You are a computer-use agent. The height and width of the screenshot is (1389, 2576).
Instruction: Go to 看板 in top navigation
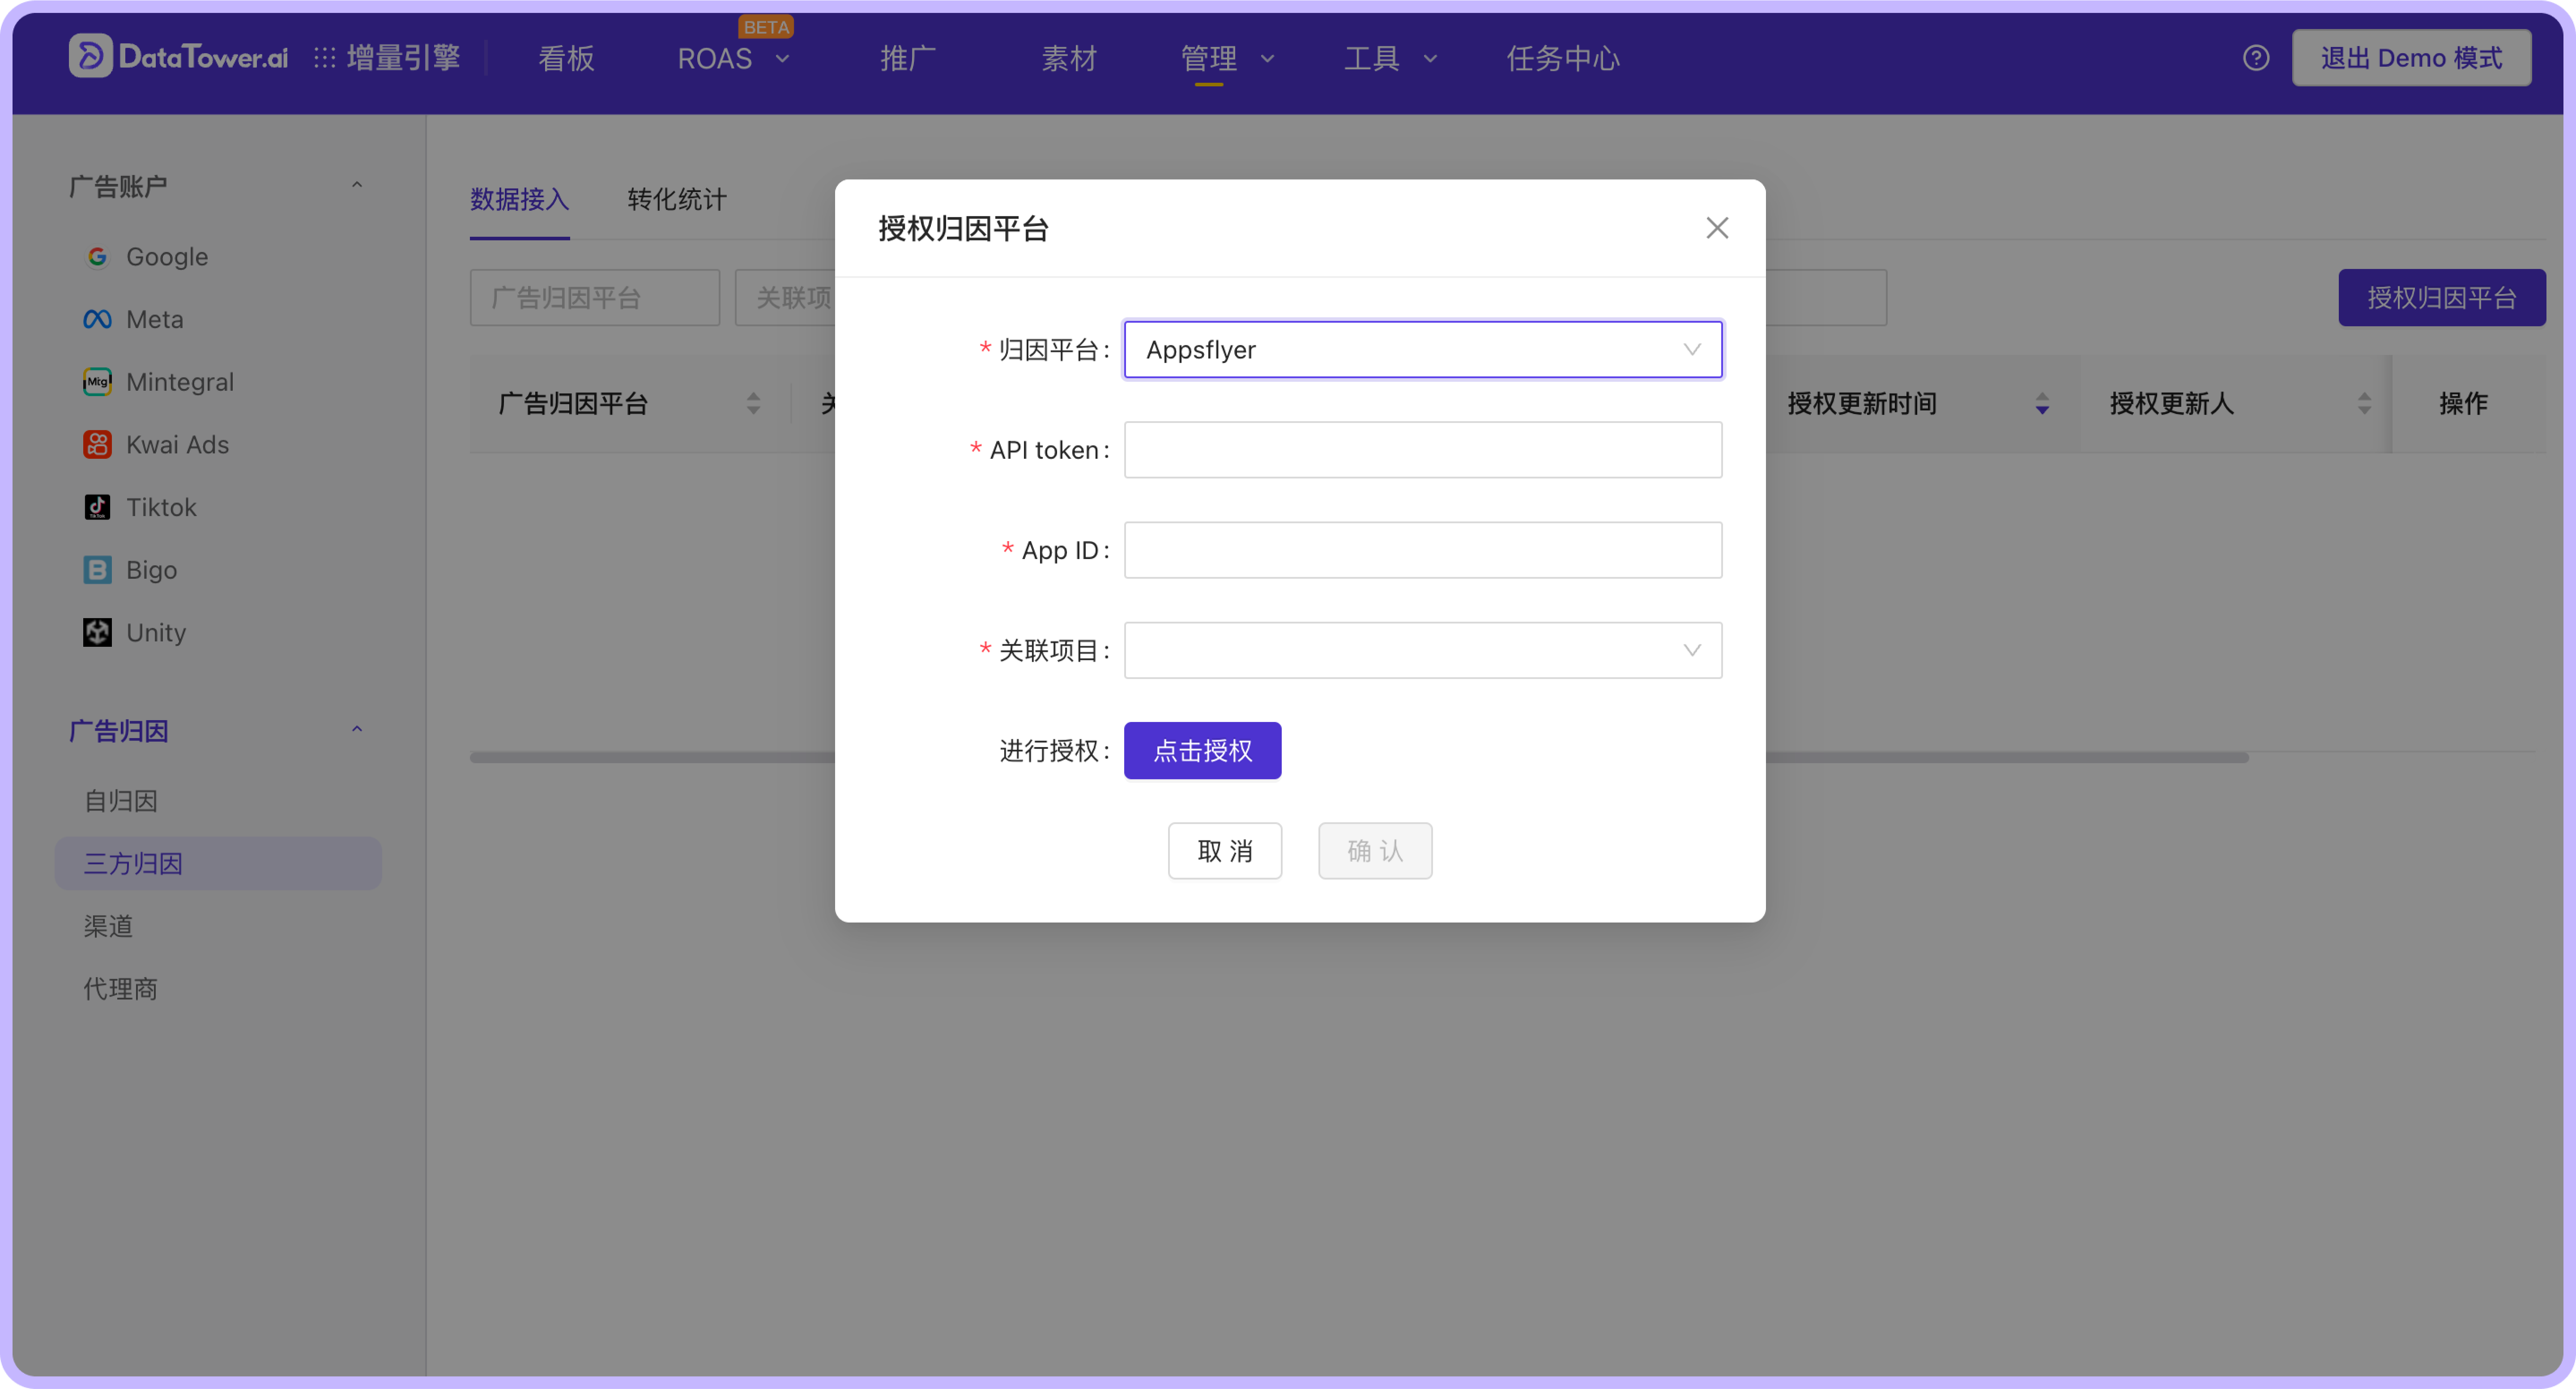coord(566,59)
